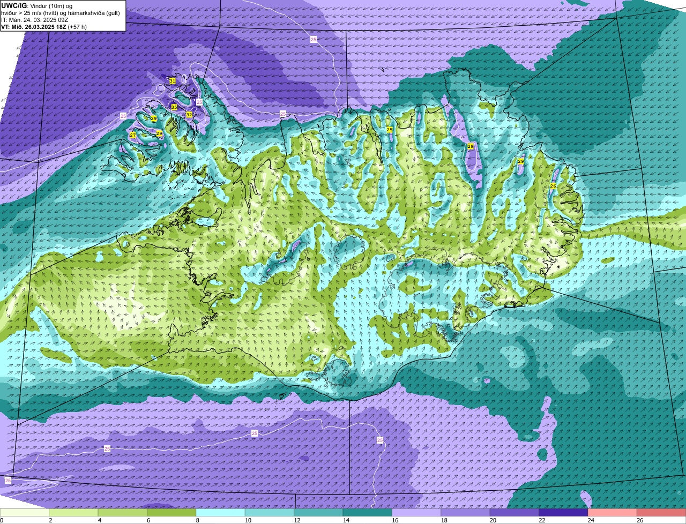686x524 pixels.
Task: Select the 14–16 m/s dark teal swatch
Action: coord(368,512)
